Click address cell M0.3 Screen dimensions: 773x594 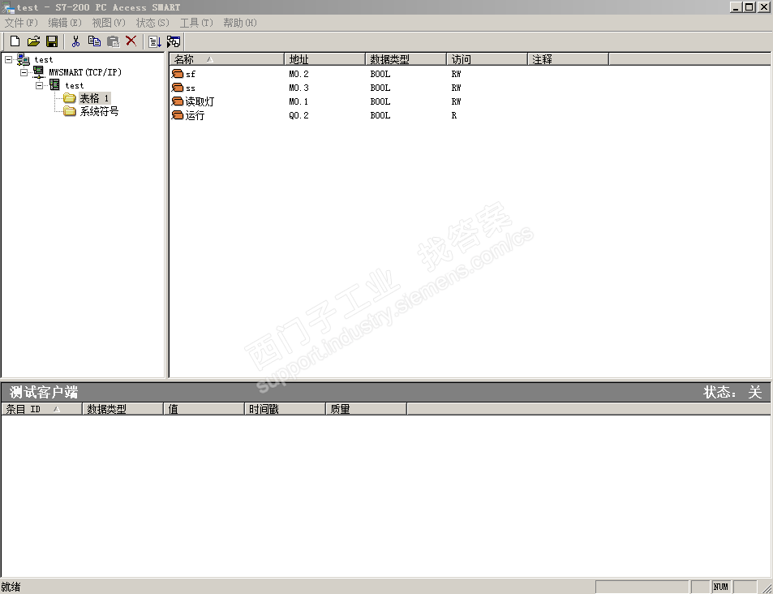click(298, 88)
